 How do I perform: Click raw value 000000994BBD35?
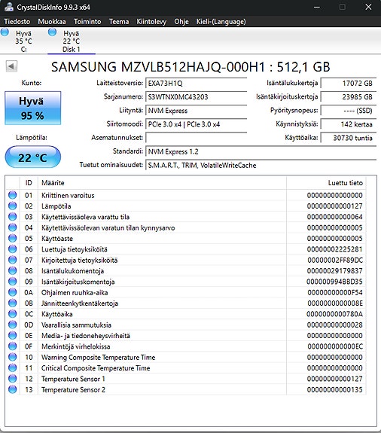[334, 282]
